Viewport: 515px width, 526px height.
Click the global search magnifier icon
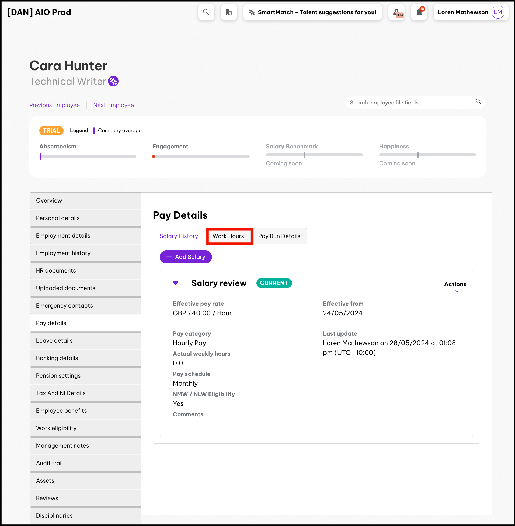point(206,12)
